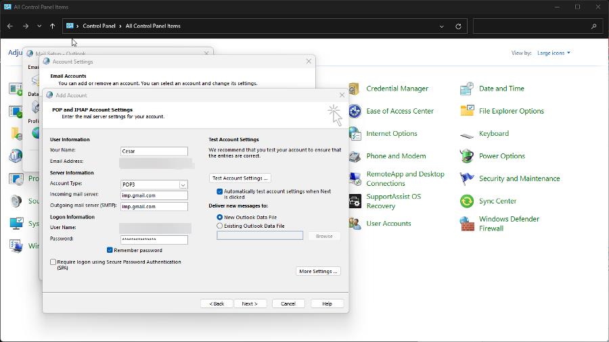Click Your Name field containing Cesar
Screen dimensions: 609x342
(154, 151)
